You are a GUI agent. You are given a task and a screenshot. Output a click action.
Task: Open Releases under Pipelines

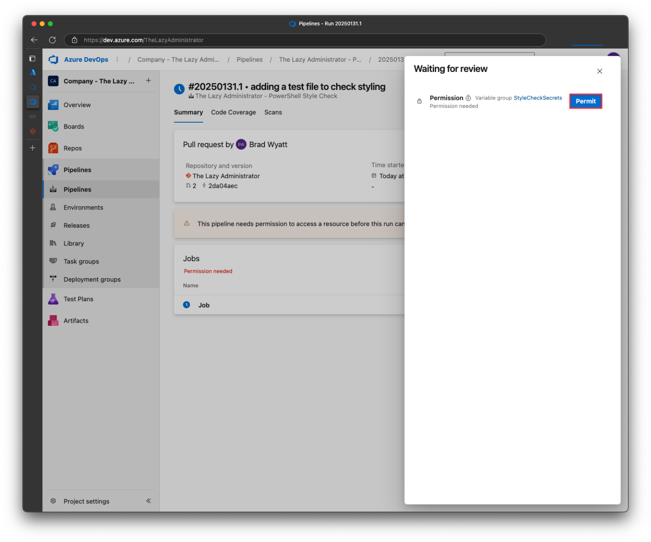point(101,226)
